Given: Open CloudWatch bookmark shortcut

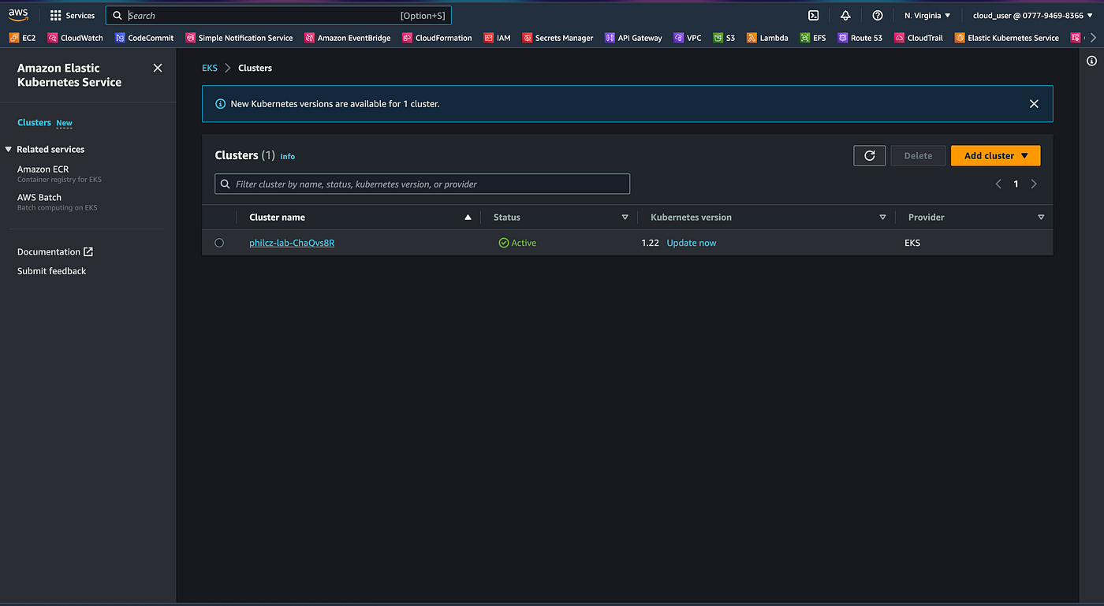Looking at the screenshot, I should (75, 38).
